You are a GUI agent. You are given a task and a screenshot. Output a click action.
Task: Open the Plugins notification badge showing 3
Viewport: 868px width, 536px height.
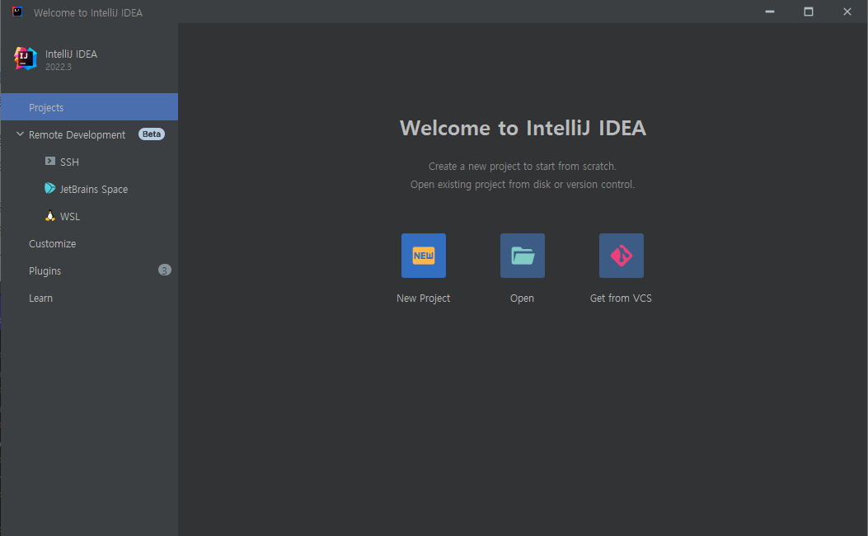164,270
